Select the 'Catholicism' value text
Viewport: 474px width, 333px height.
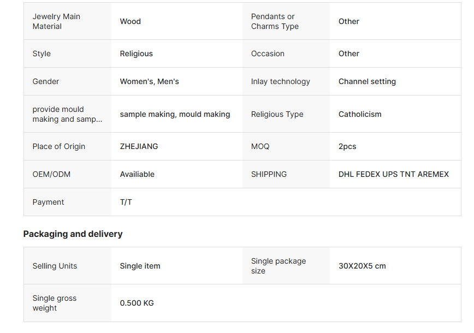pyautogui.click(x=360, y=114)
